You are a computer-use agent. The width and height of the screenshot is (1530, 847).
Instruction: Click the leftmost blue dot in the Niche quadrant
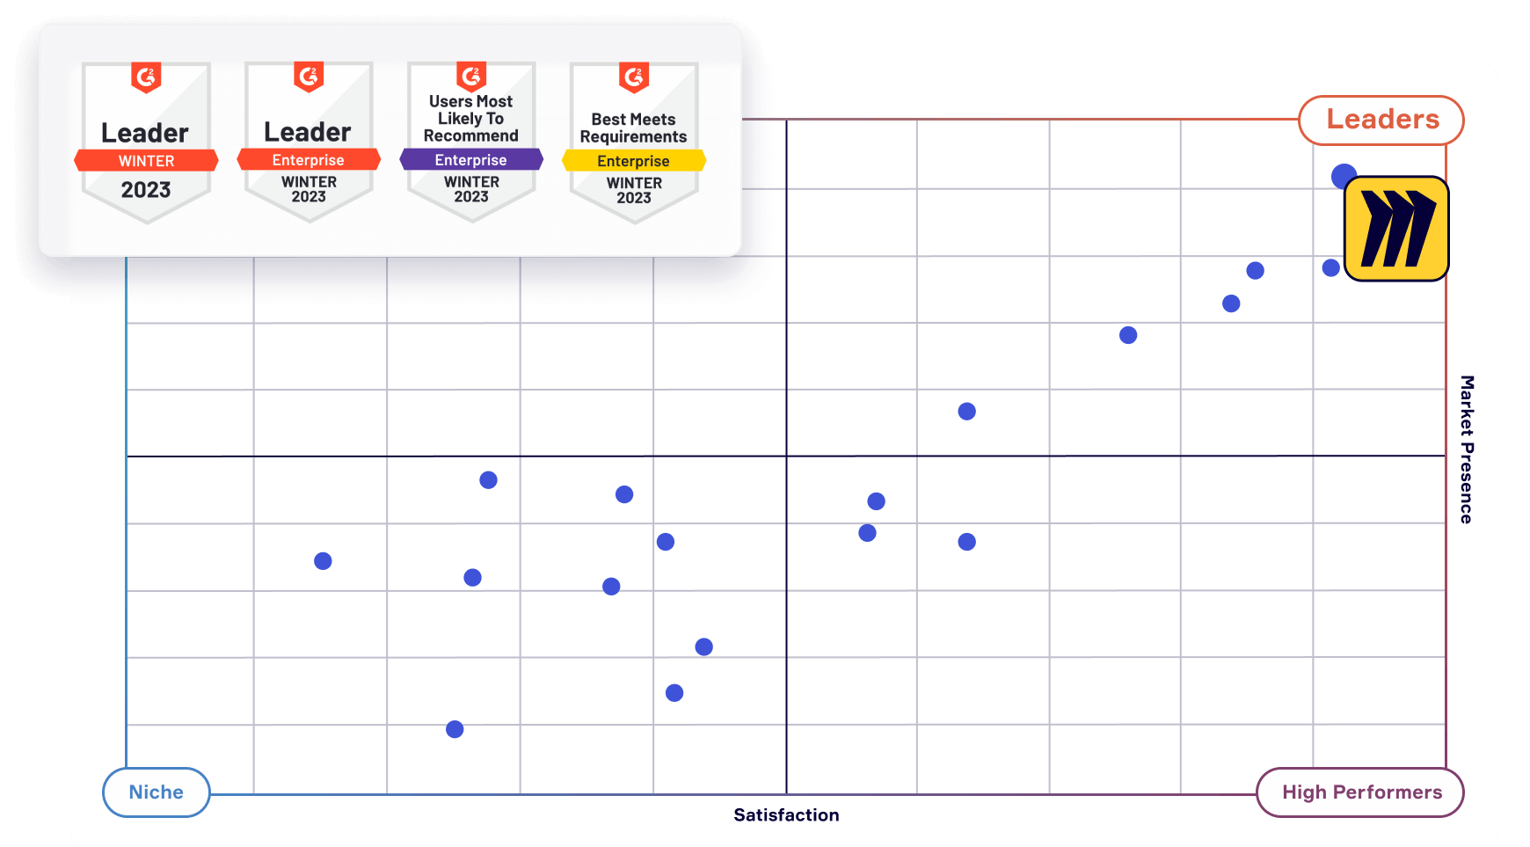pyautogui.click(x=324, y=559)
